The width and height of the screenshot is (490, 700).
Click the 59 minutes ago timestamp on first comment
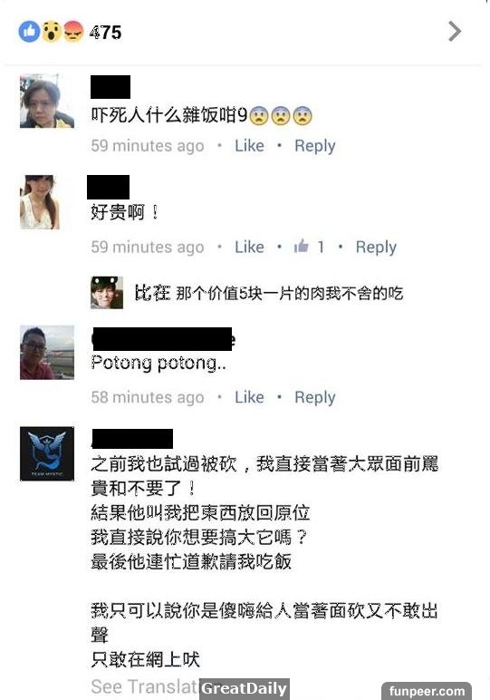pyautogui.click(x=148, y=146)
